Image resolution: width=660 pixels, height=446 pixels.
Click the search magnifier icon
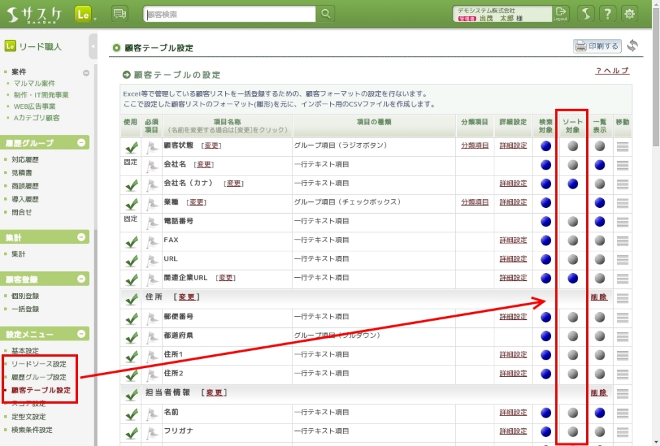click(x=325, y=14)
